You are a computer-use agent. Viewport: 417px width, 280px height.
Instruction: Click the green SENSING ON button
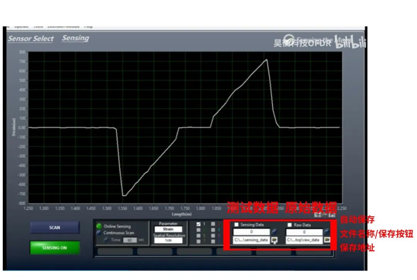(x=55, y=248)
